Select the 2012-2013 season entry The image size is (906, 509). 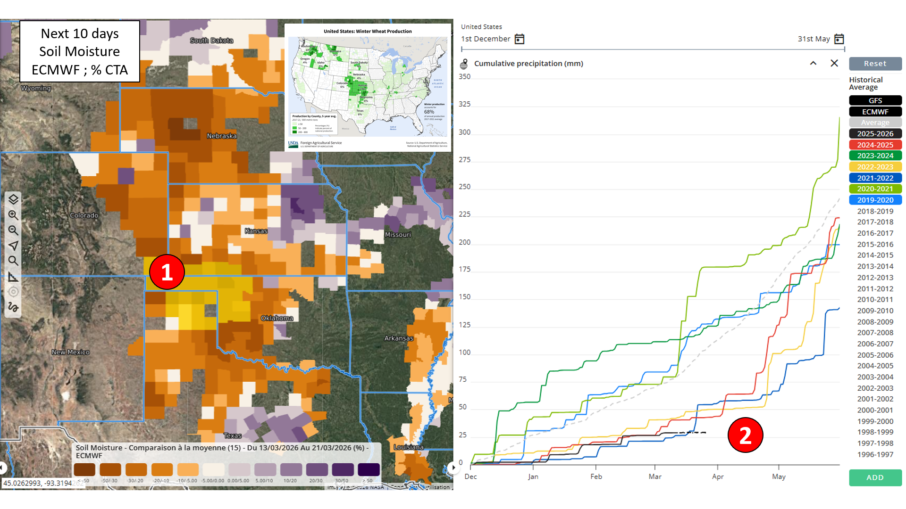coord(875,278)
